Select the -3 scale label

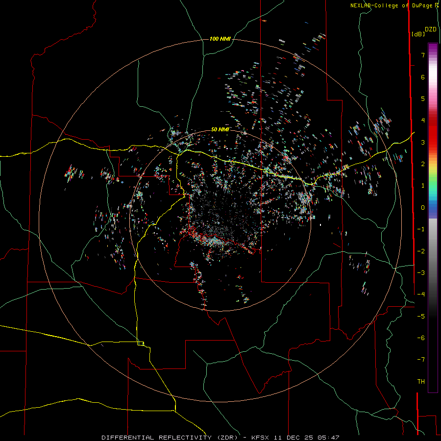click(x=421, y=273)
